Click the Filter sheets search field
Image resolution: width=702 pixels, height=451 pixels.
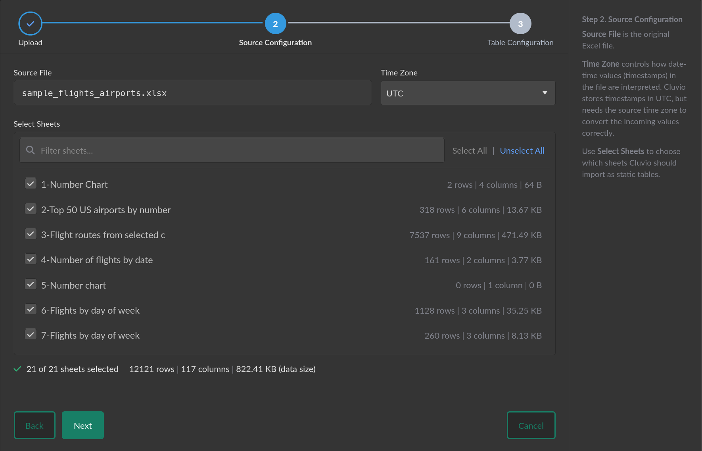238,151
